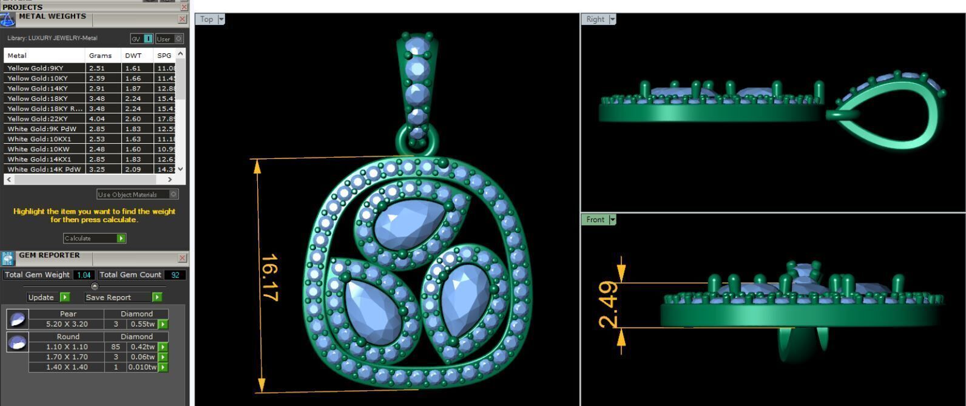This screenshot has width=966, height=406.
Task: Select the White Gold:10KX1 row
Action: 90,139
